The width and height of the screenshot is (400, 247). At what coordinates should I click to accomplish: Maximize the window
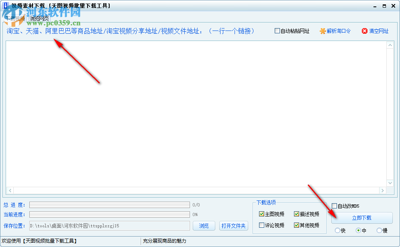(384, 6)
